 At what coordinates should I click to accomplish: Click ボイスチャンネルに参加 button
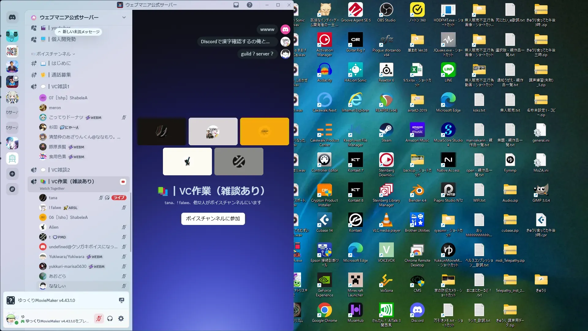(x=213, y=219)
